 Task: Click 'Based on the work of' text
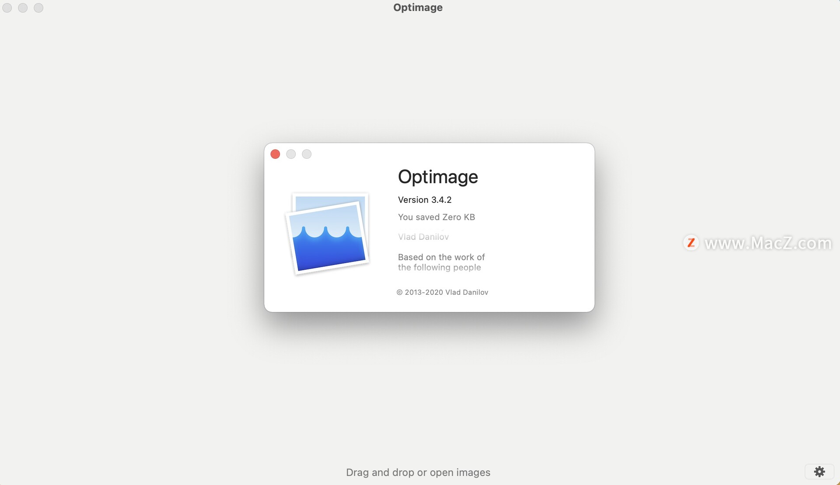pos(441,257)
